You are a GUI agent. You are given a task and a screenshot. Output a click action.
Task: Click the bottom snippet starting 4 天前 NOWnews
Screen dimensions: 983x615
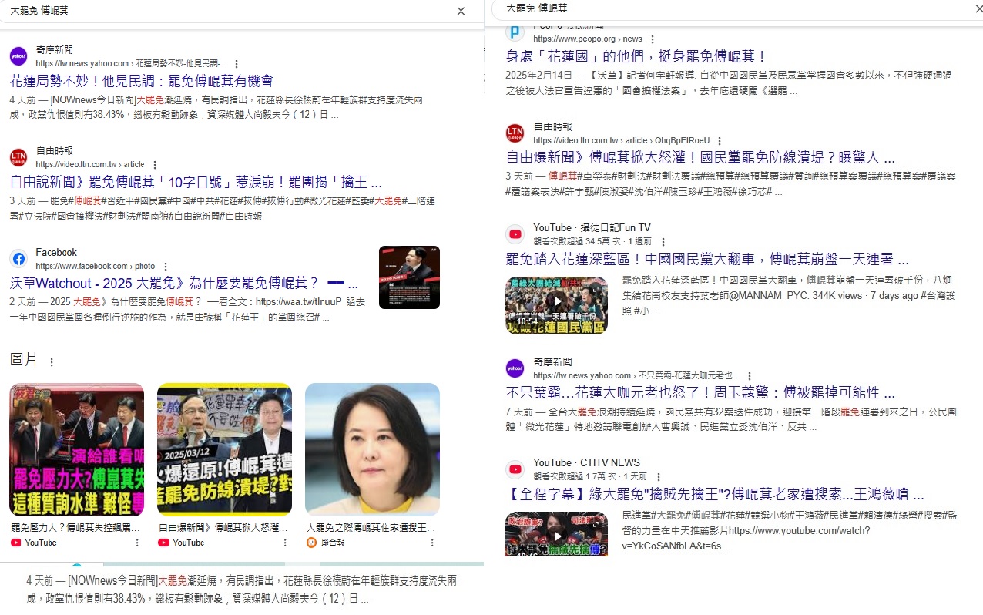[x=242, y=590]
